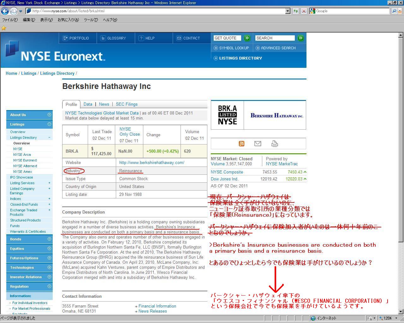Open the ツール(T) menu
The width and height of the screenshot is (404, 323).
pos(91,20)
